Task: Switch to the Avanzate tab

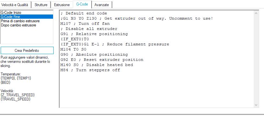Action: click(x=102, y=5)
